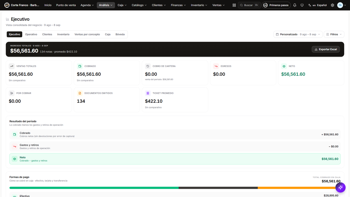
Task: Expand the Finanzas menu
Action: pos(178,5)
